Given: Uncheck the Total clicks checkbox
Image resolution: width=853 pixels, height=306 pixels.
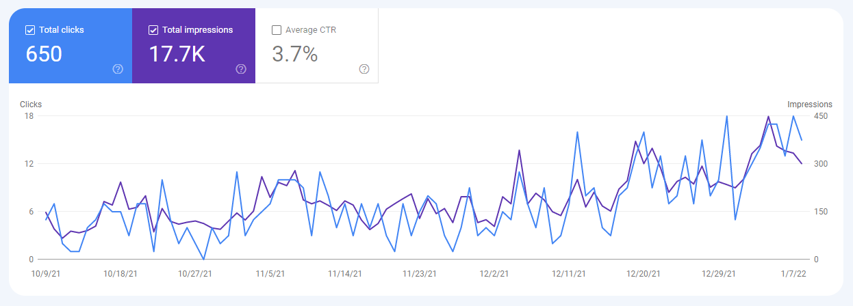Looking at the screenshot, I should tap(30, 30).
